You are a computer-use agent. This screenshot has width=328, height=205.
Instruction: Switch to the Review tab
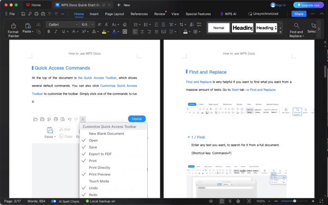[x=159, y=14]
